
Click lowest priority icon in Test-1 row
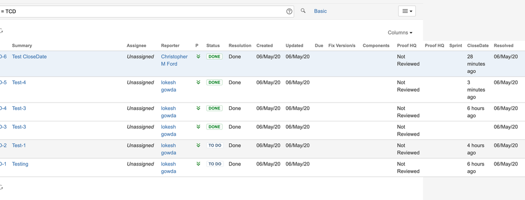point(198,145)
